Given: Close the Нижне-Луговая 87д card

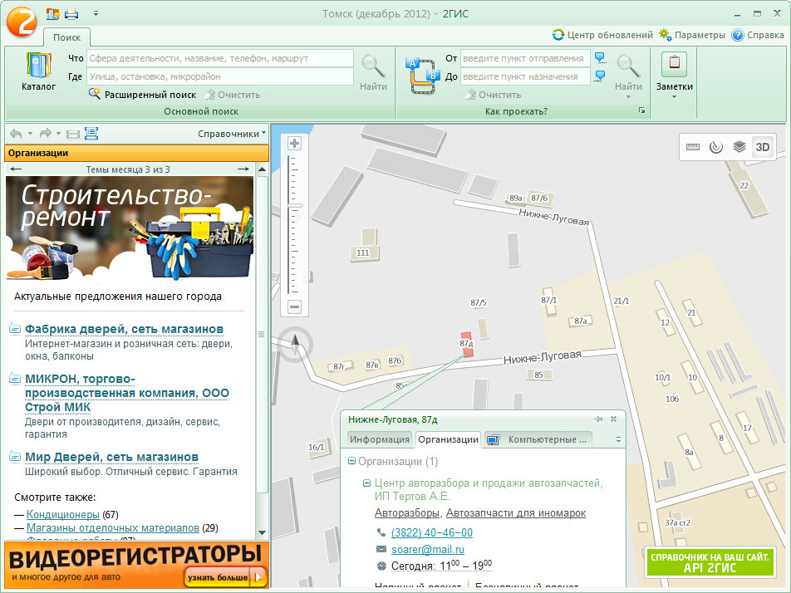Looking at the screenshot, I should coord(613,419).
